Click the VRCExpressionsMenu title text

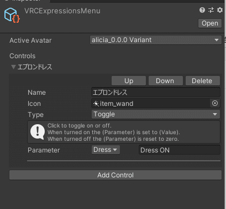pos(62,11)
